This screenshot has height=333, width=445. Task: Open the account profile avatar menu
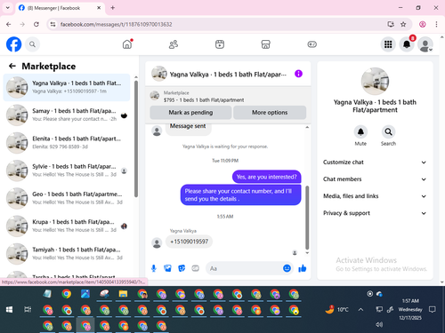click(425, 44)
